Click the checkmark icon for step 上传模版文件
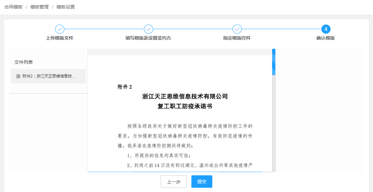 click(x=60, y=29)
